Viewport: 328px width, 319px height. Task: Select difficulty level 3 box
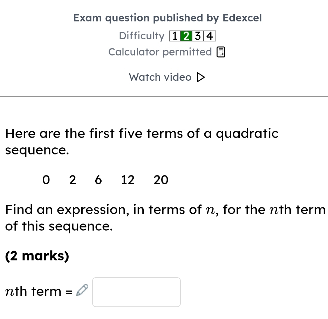(x=198, y=36)
